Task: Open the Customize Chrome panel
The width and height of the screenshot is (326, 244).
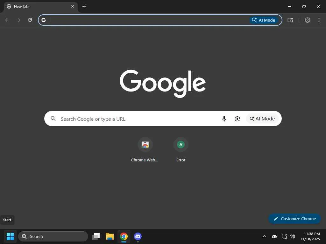Action: click(294, 219)
